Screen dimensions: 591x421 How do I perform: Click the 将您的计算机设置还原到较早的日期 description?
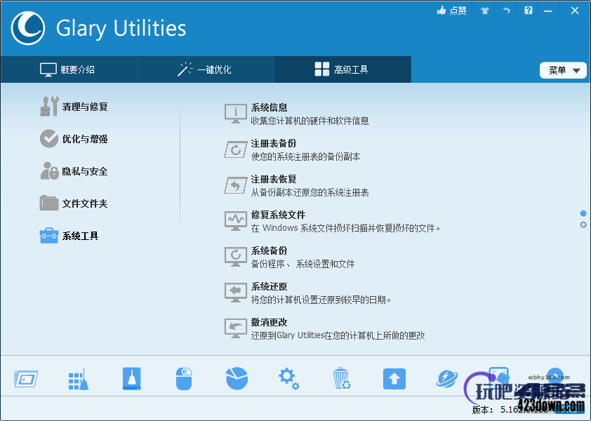(321, 300)
